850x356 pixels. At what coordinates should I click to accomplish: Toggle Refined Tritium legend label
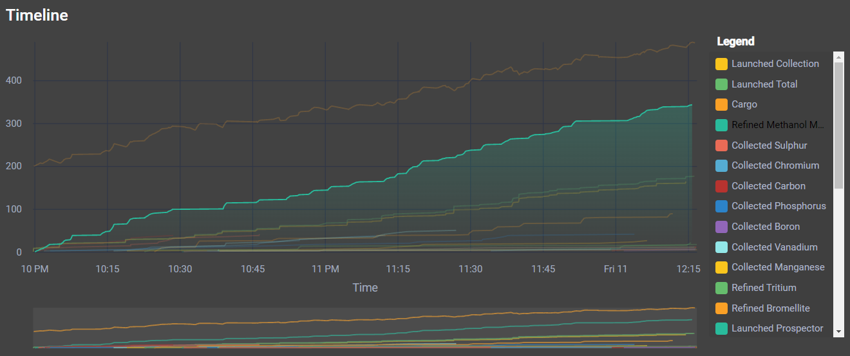click(x=764, y=288)
